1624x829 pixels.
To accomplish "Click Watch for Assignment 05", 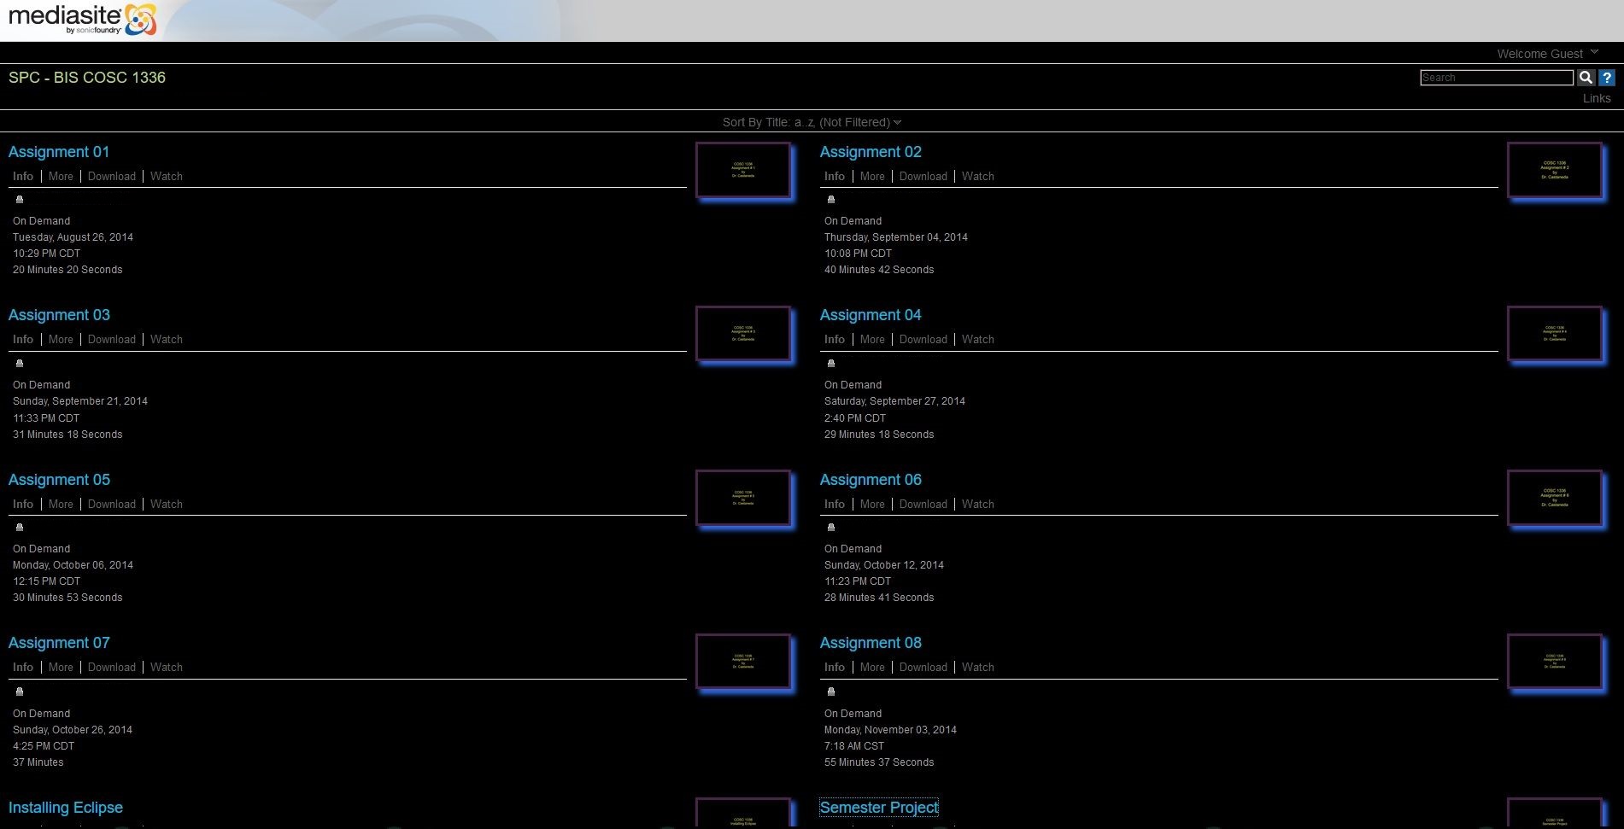I will [x=167, y=504].
